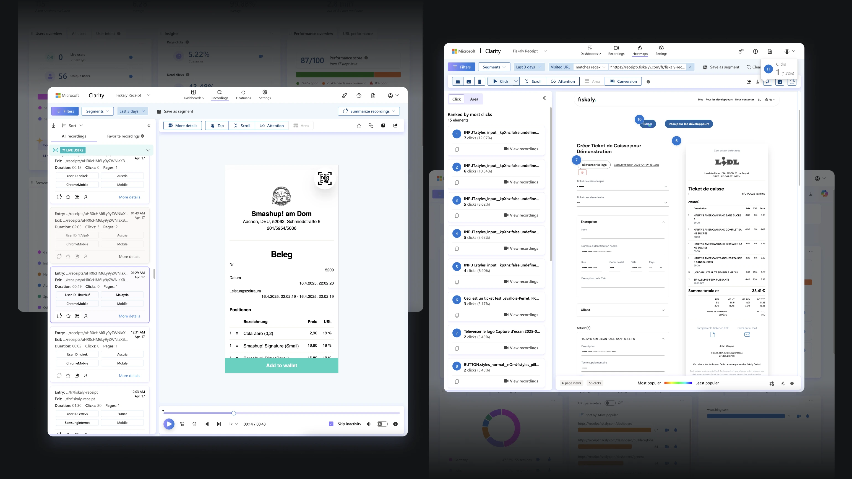
Task: Favorite the current recording with star
Action: coord(359,125)
